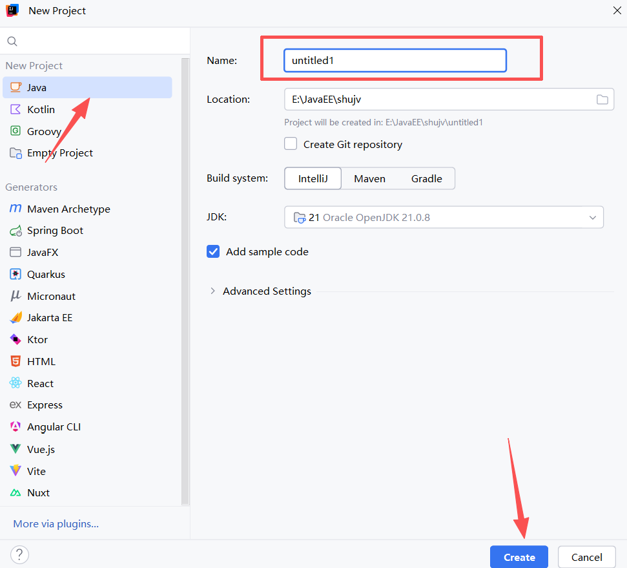
Task: Click the JDK folder icon in dropdown
Action: coord(300,217)
